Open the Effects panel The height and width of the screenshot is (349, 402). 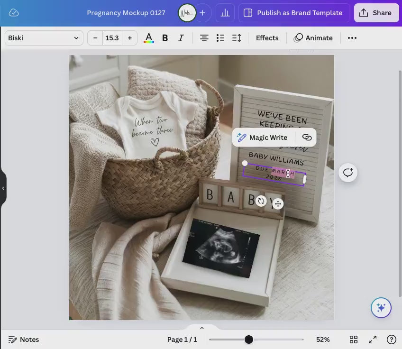[267, 38]
